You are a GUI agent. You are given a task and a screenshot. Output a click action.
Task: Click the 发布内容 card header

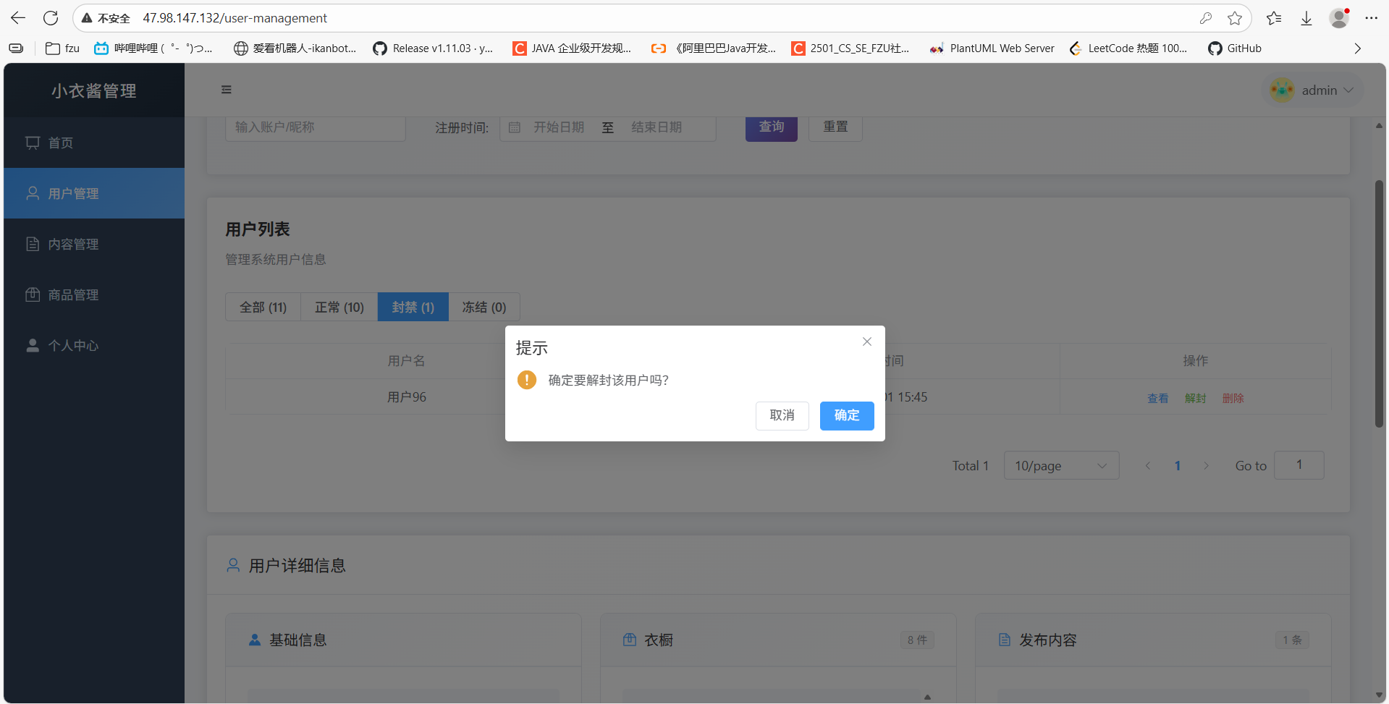[1153, 640]
